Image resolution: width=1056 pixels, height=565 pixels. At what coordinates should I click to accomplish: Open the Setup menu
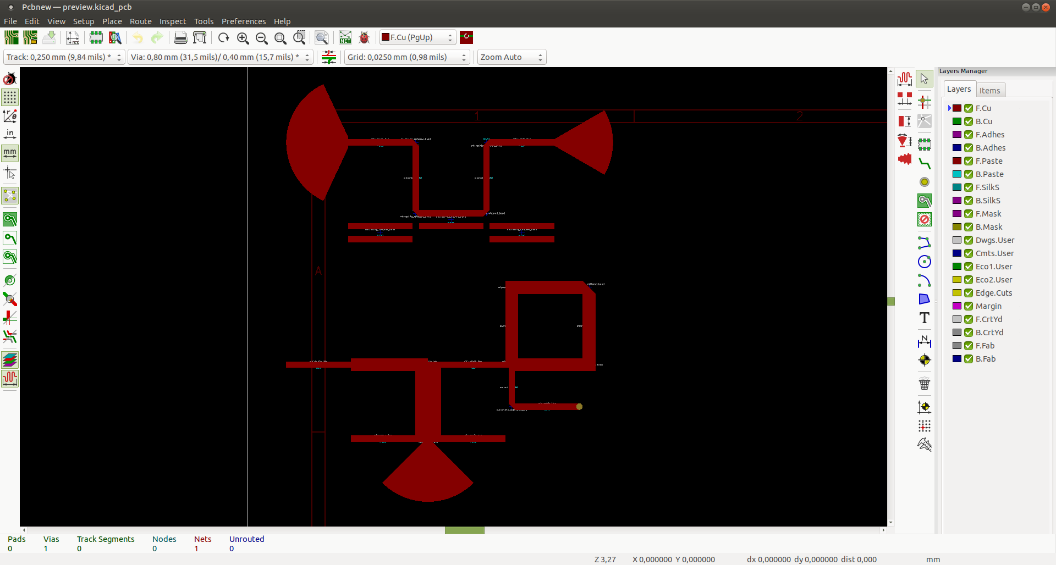(84, 21)
